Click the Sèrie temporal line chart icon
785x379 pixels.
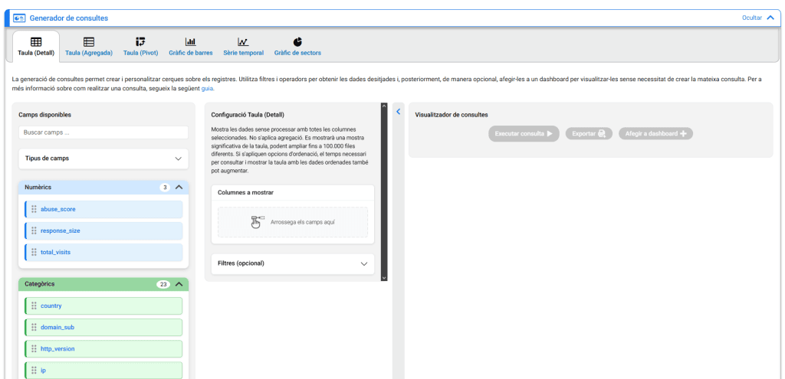[243, 42]
